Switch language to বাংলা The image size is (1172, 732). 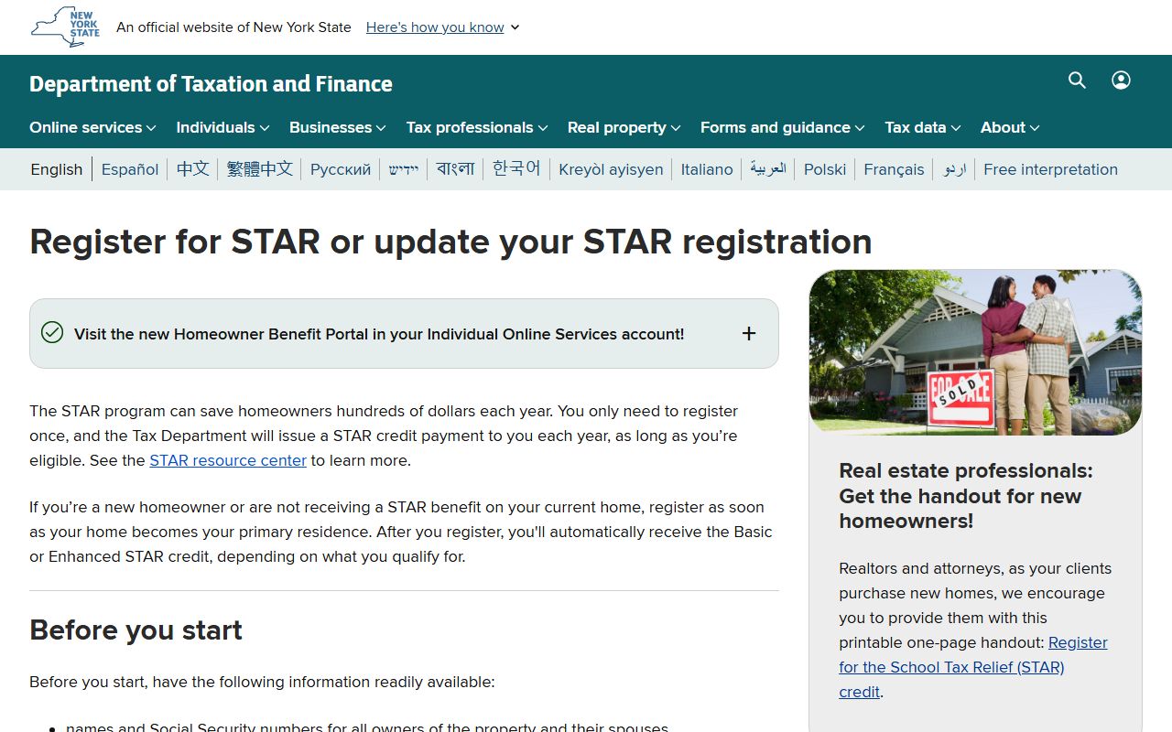(456, 169)
